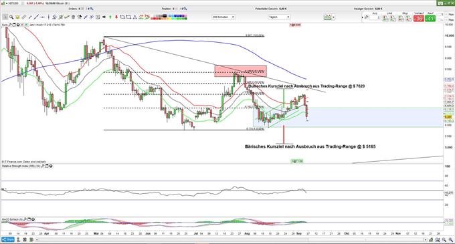Screen dimensions: 455x244
Task: Click the second Stop order icon
Action: click(408, 19)
